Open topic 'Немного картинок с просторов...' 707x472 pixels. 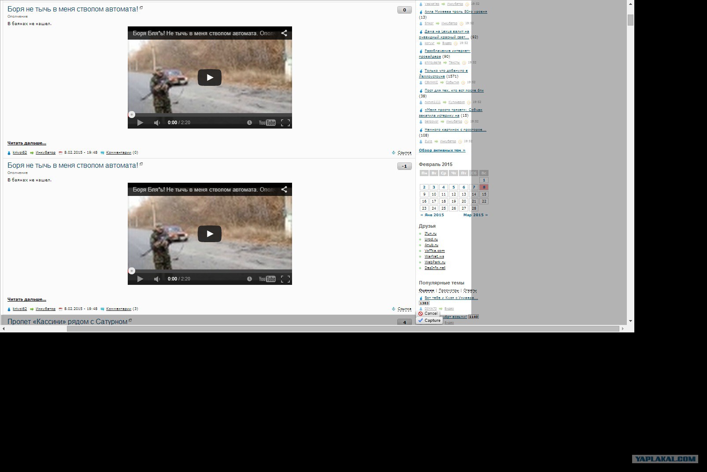coord(455,129)
